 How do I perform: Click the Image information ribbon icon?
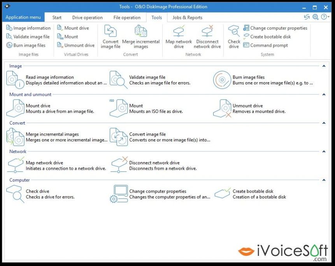pyautogui.click(x=9, y=28)
